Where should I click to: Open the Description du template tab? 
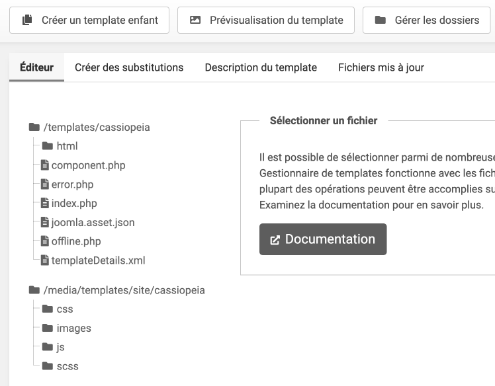(261, 67)
